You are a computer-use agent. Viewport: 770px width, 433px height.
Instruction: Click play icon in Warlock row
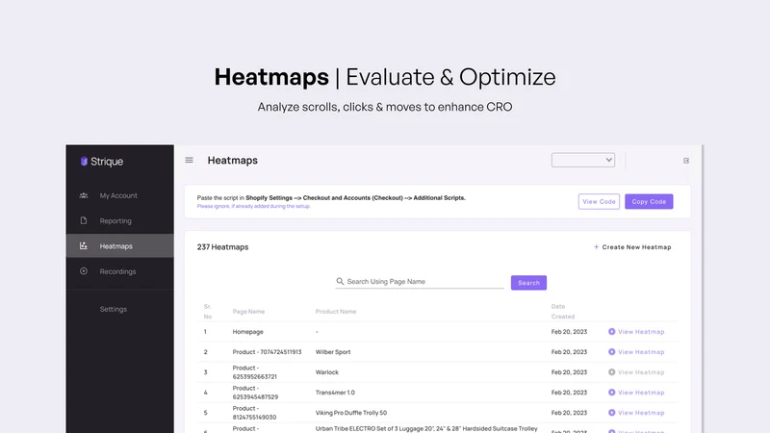pos(611,372)
